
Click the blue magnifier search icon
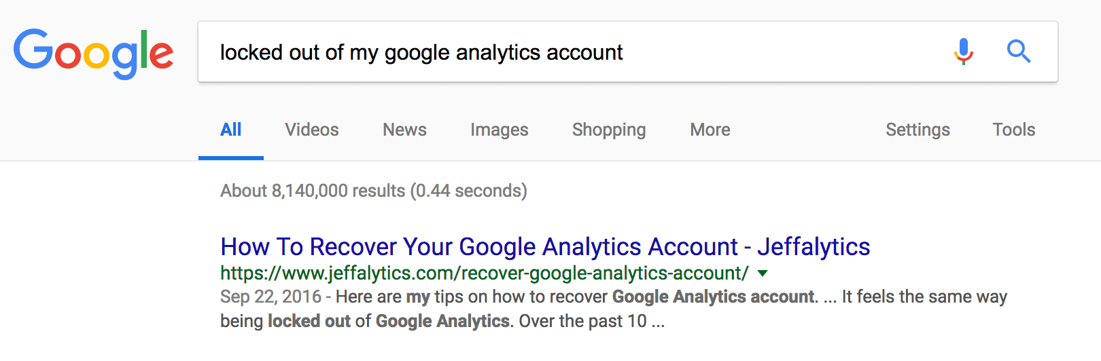1019,52
